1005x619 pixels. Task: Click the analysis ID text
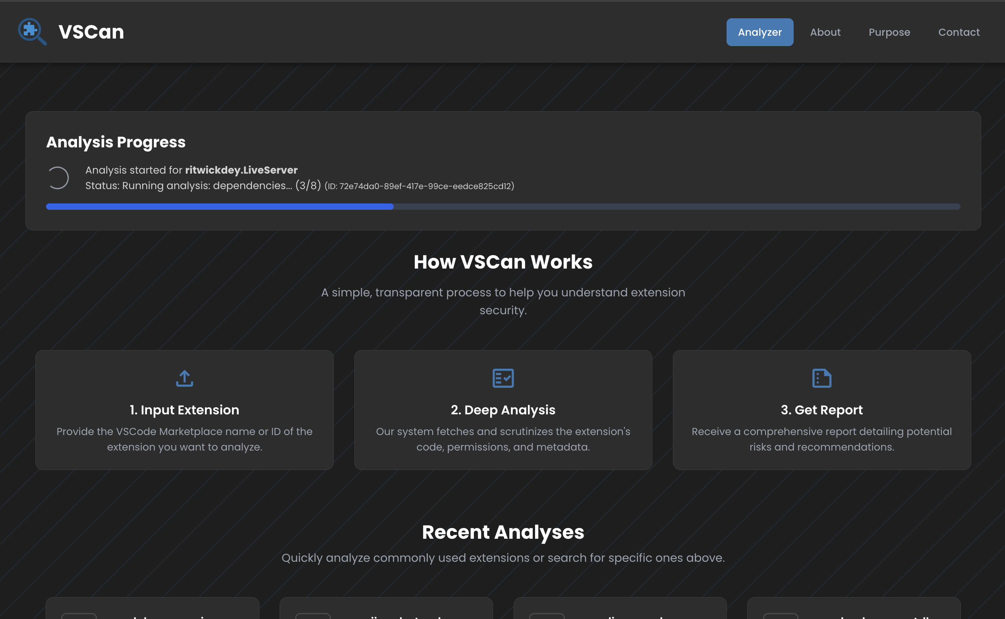tap(419, 186)
